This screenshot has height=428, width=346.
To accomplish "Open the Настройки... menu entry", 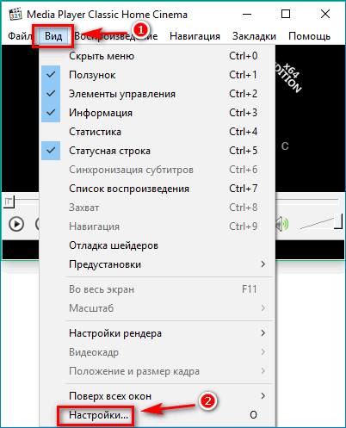I will click(x=158, y=415).
